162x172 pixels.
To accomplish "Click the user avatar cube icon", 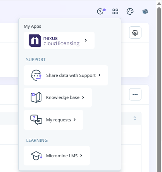I will click(x=145, y=12).
